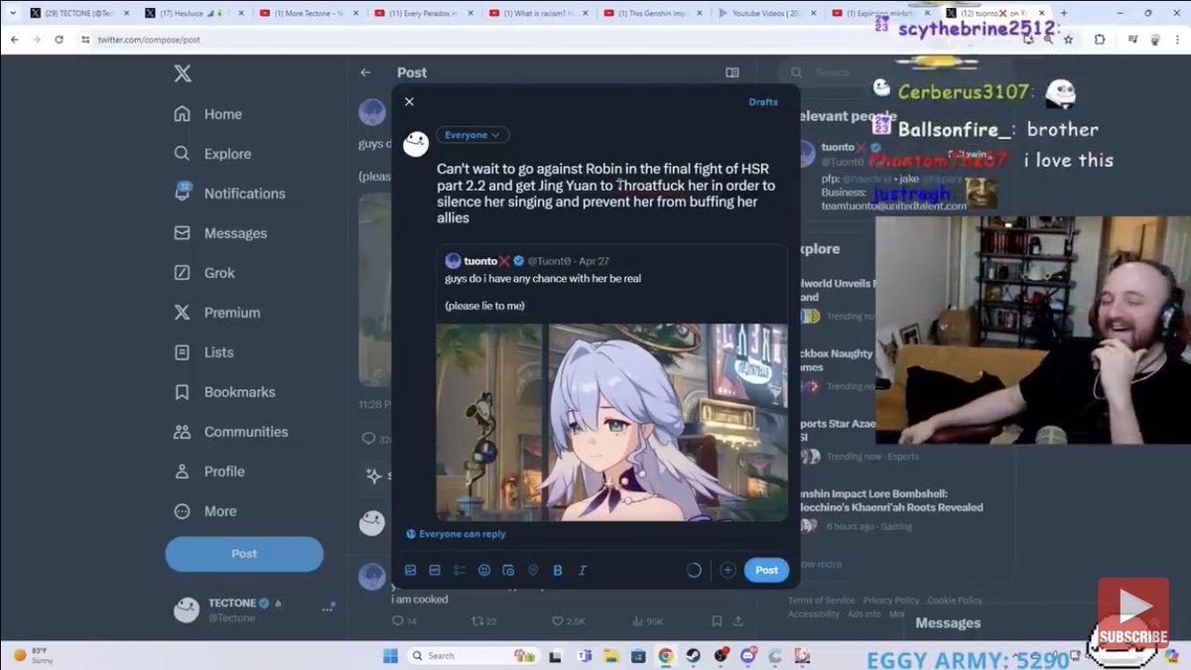Open Discord from taskbar
This screenshot has width=1191, height=670.
tap(746, 655)
